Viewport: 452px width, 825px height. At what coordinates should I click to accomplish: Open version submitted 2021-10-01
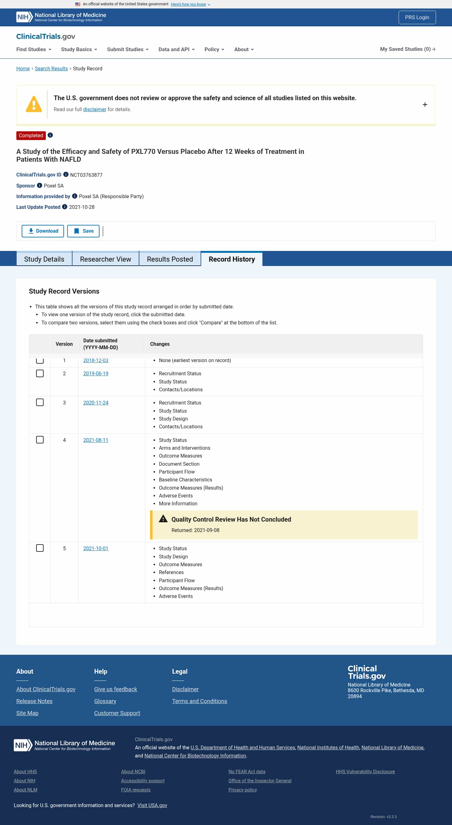[96, 548]
